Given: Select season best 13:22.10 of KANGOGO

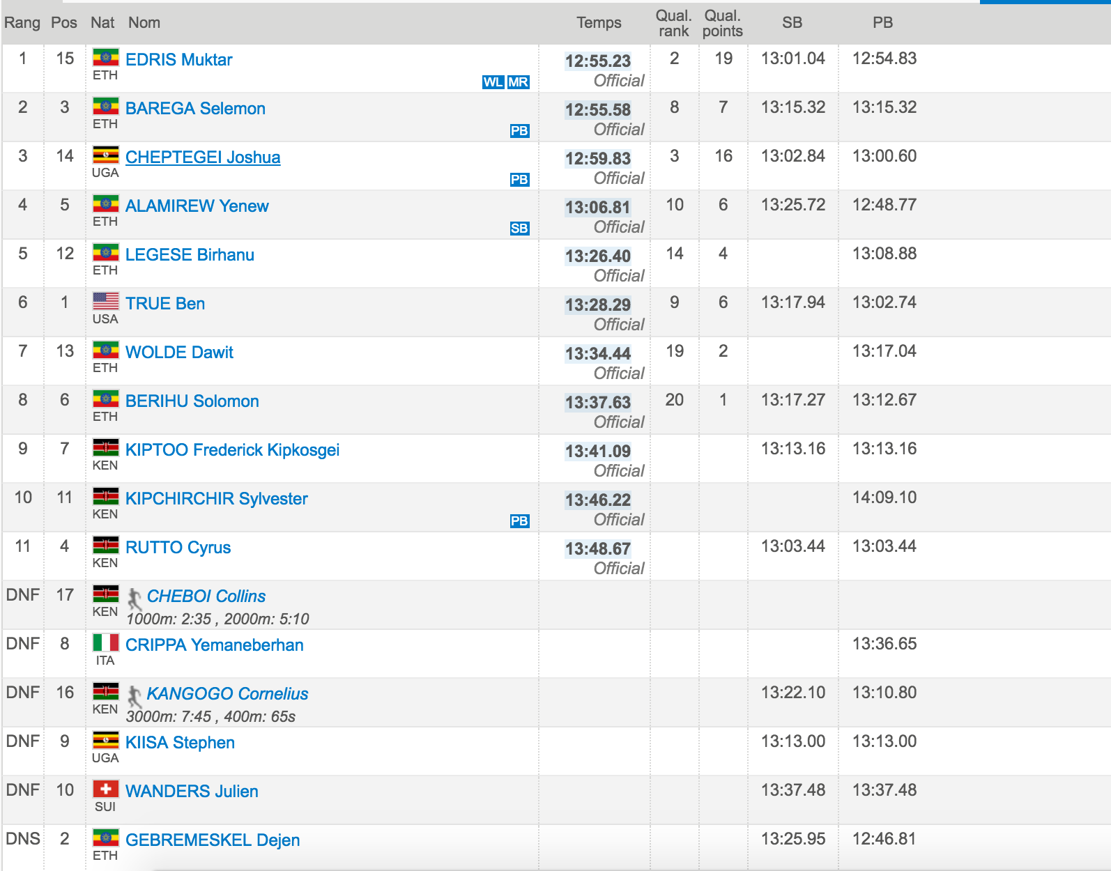Looking at the screenshot, I should point(793,693).
